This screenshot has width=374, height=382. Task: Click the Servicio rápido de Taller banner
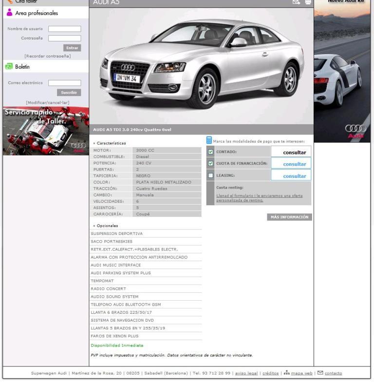point(46,131)
